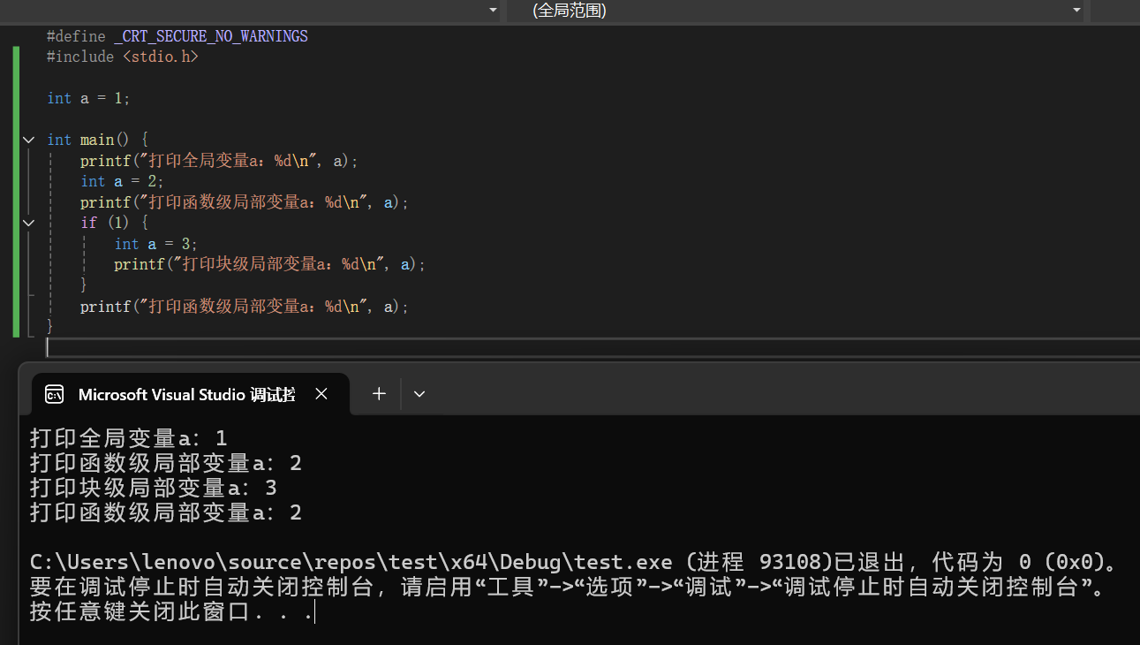
Task: Click the last printf statement in main
Action: [x=245, y=307]
